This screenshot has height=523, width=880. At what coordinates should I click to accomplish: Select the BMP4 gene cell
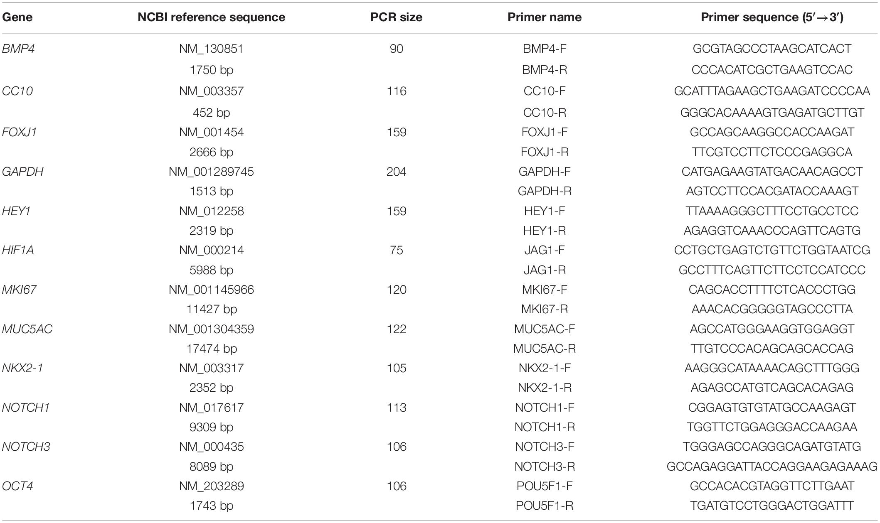click(x=18, y=49)
